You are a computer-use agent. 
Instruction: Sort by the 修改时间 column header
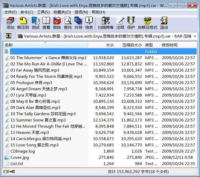click(x=178, y=45)
